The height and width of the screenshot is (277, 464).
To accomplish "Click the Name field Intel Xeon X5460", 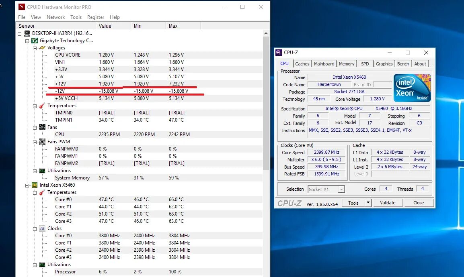I will click(x=349, y=77).
